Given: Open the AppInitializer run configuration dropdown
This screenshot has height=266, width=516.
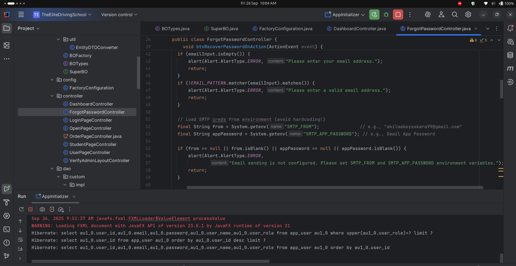Looking at the screenshot, I should pyautogui.click(x=345, y=15).
